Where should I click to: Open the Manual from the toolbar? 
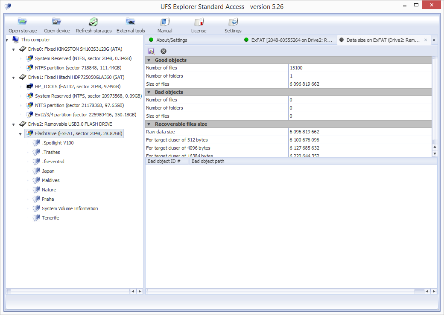(165, 22)
